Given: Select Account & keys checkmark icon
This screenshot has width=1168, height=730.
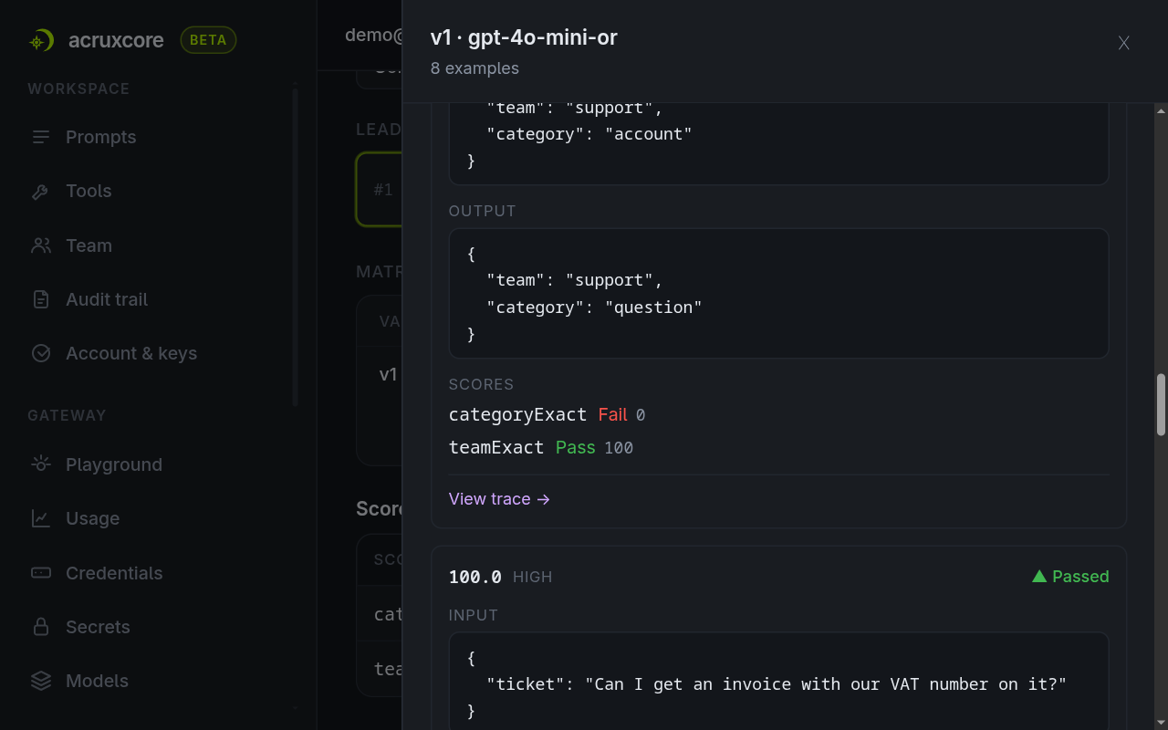Looking at the screenshot, I should 41,353.
